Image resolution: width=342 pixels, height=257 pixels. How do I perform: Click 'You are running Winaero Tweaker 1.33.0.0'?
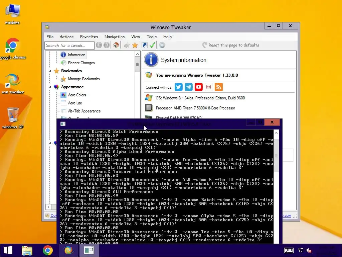pos(197,75)
